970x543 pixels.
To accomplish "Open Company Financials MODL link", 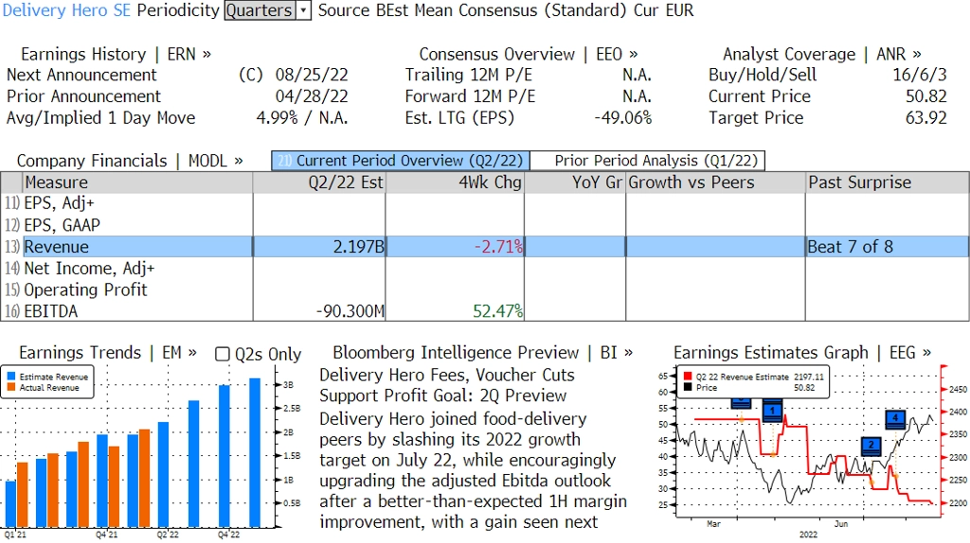I will [130, 161].
